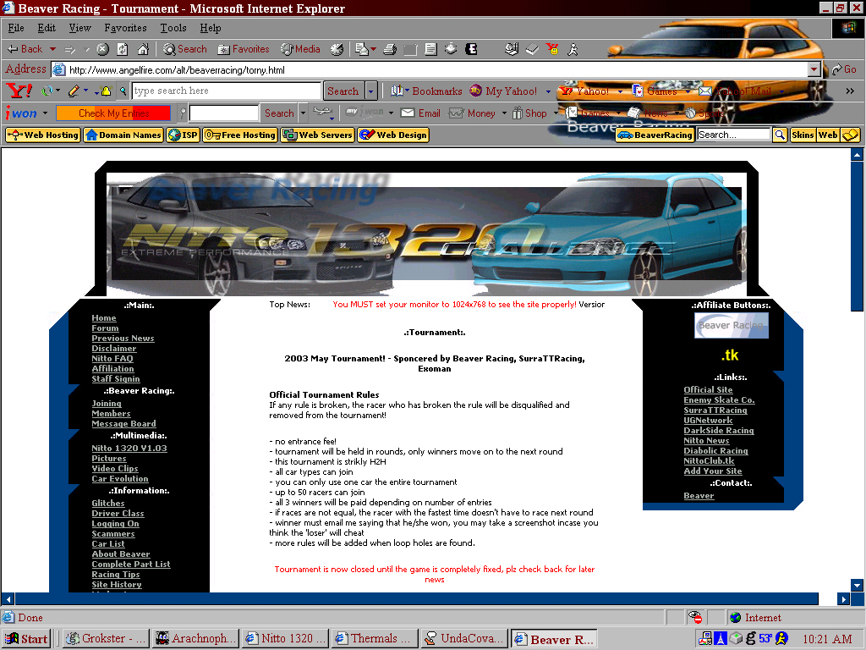
Task: Click the iWon Email envelope button
Action: point(420,113)
